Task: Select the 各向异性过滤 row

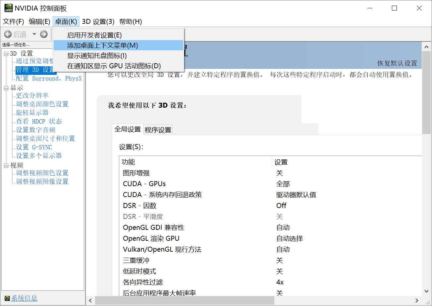Action: click(x=270, y=282)
